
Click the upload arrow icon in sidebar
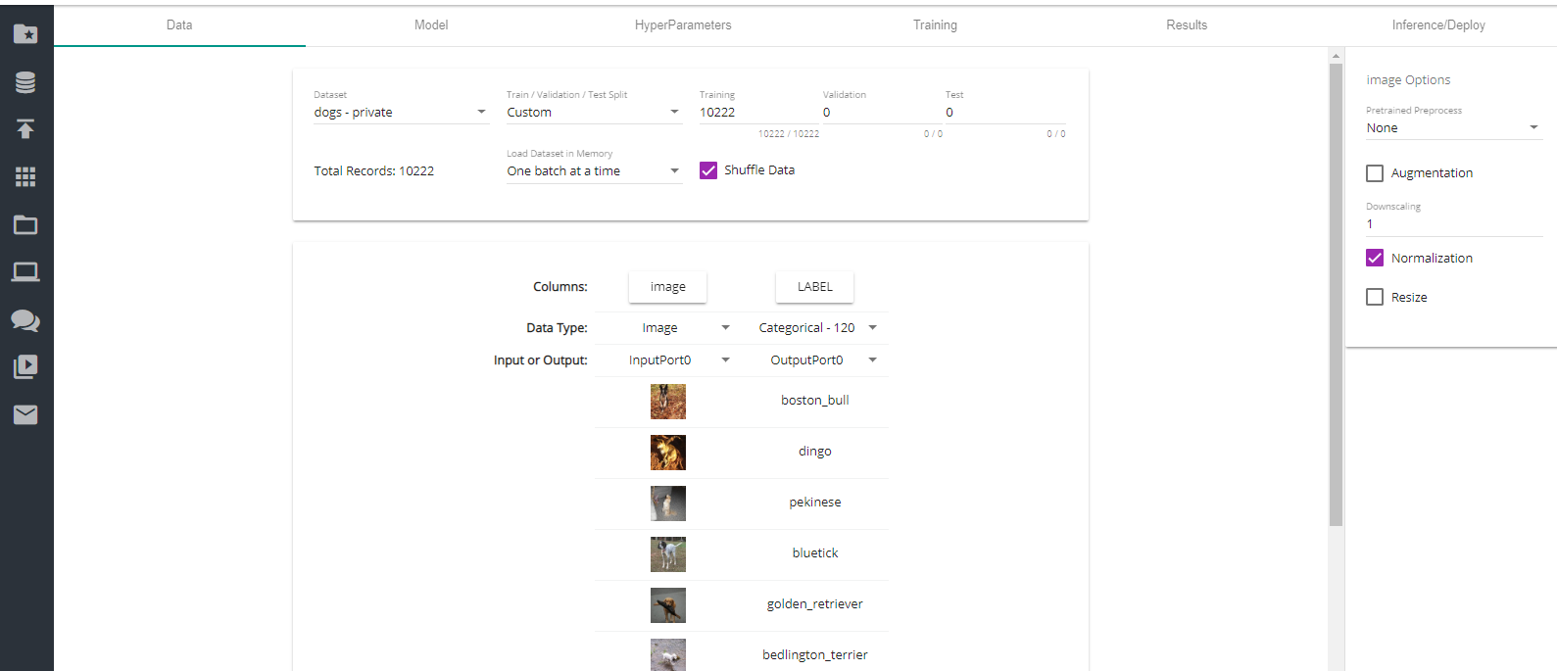click(x=25, y=129)
